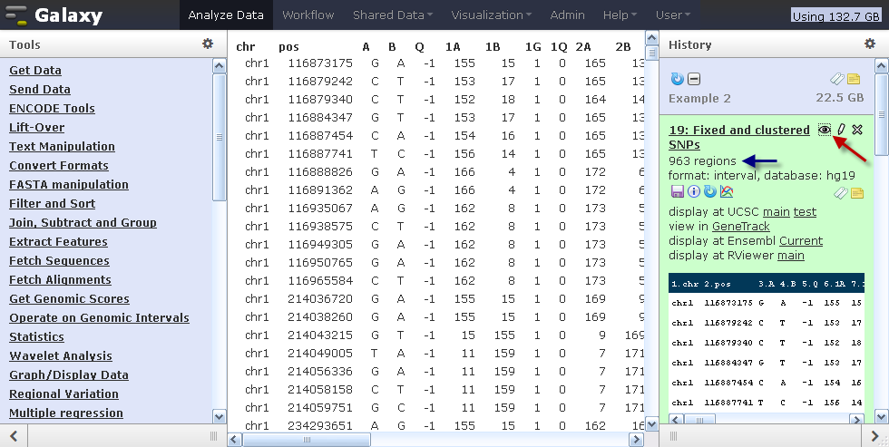This screenshot has height=447, width=889.
Task: Open the Fetch Alignments section
Action: coord(60,279)
